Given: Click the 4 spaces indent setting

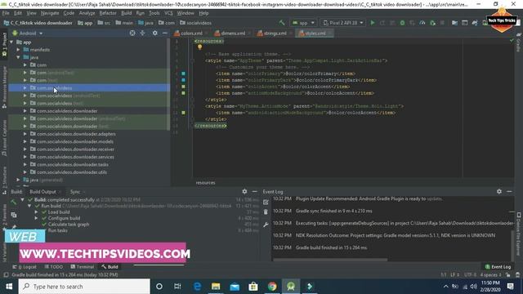Looking at the screenshot, I should pyautogui.click(x=490, y=274).
